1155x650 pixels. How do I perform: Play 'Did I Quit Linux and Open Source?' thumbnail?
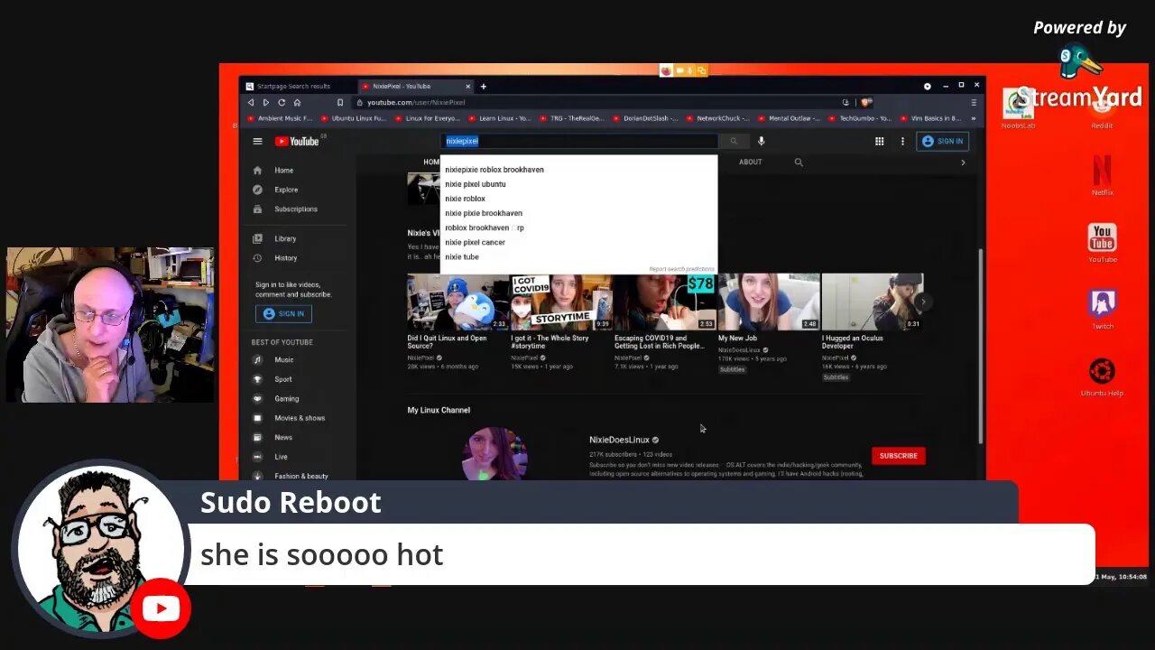click(458, 302)
